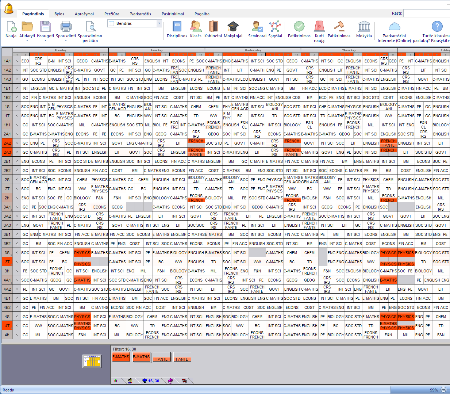Toggle the × mark in row 1A1
The image size is (450, 394).
[16, 61]
